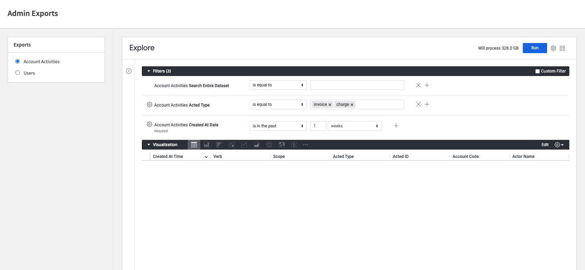Select the single value visualization
The image size is (585, 270).
pyautogui.click(x=294, y=145)
